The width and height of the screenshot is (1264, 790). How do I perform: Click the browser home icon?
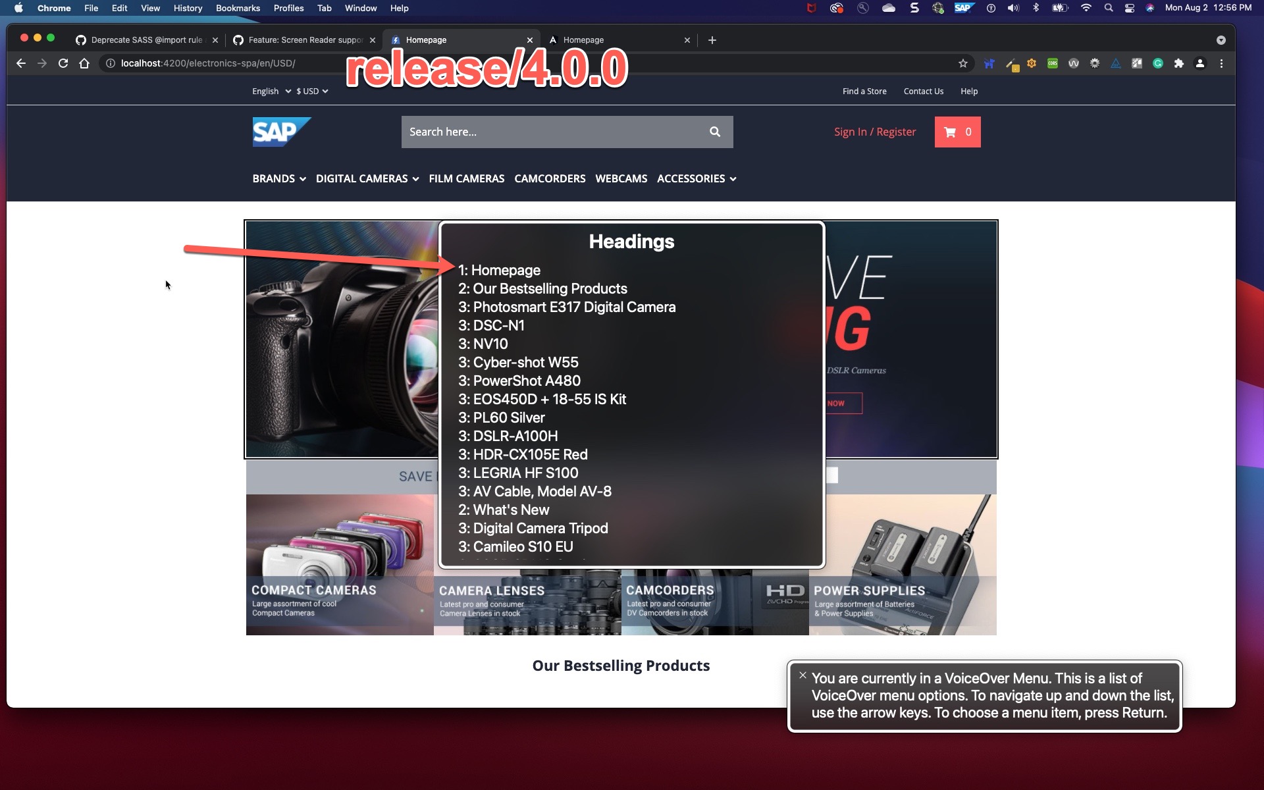[x=84, y=63]
